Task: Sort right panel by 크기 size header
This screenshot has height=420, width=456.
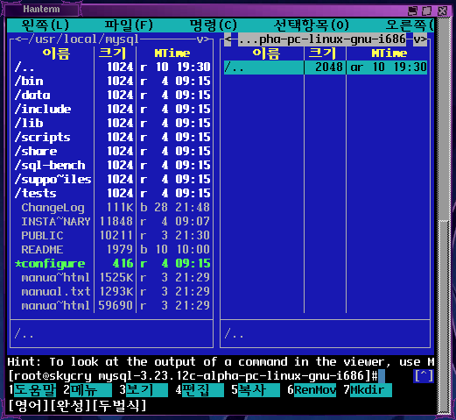Action: point(322,53)
